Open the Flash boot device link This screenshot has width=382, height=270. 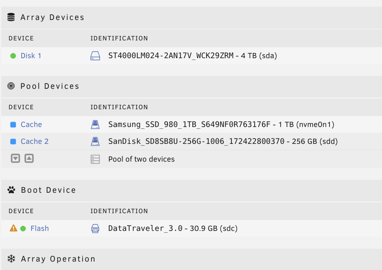[40, 228]
